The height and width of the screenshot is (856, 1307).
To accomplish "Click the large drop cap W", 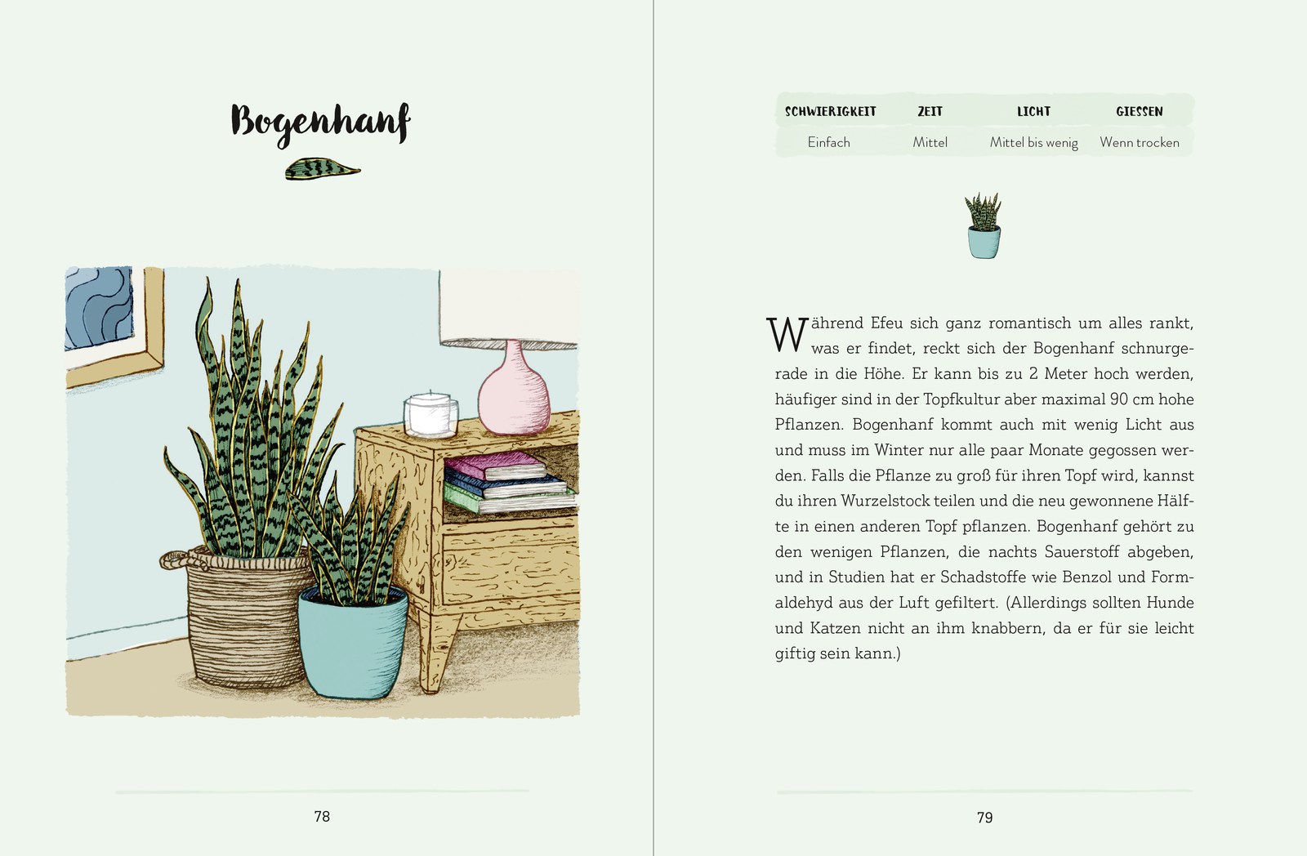I will pos(787,335).
